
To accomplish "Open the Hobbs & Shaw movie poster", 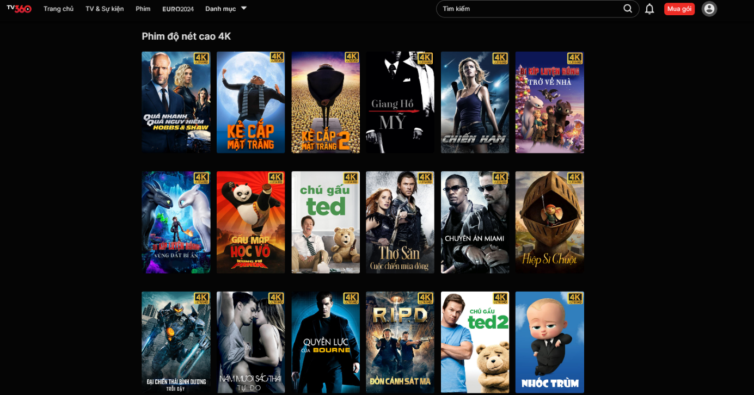I will [x=176, y=102].
